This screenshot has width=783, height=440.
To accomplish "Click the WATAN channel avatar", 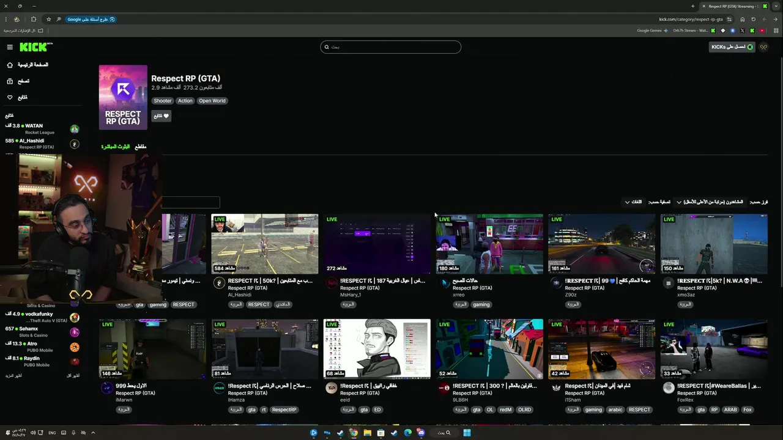I will coord(75,129).
